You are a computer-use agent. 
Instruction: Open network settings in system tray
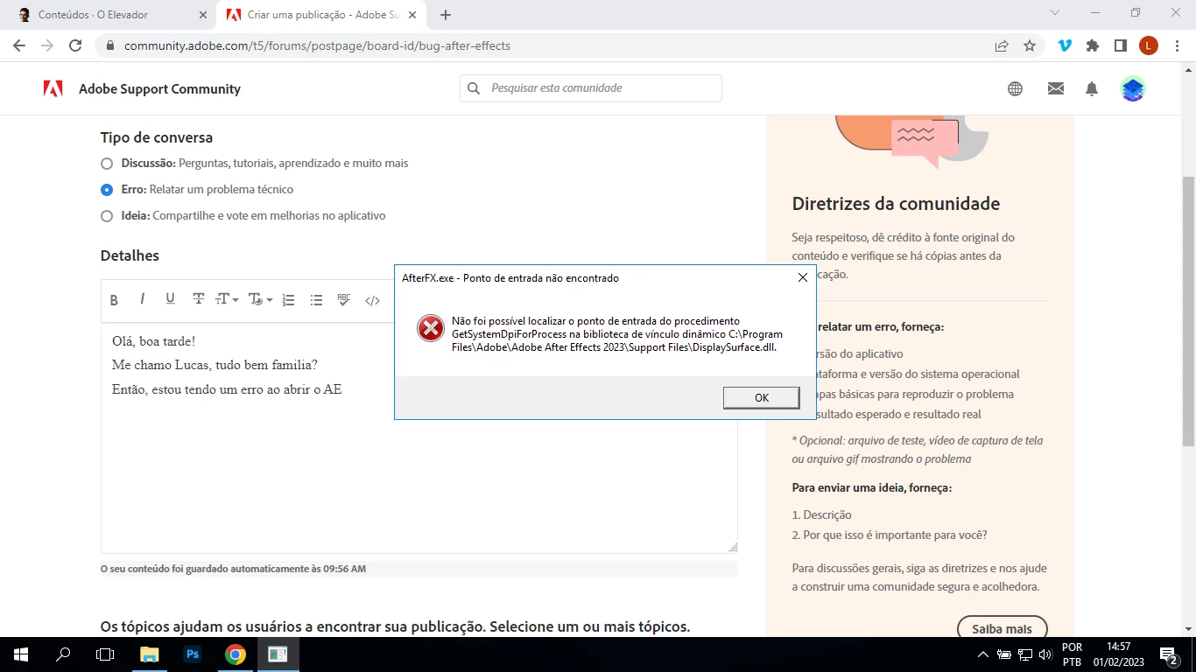1025,654
